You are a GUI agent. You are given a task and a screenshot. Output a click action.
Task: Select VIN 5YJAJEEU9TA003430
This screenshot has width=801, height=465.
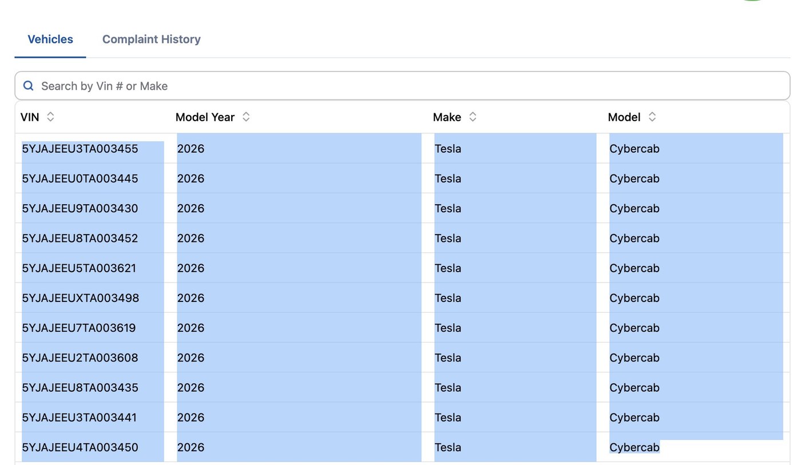(80, 208)
